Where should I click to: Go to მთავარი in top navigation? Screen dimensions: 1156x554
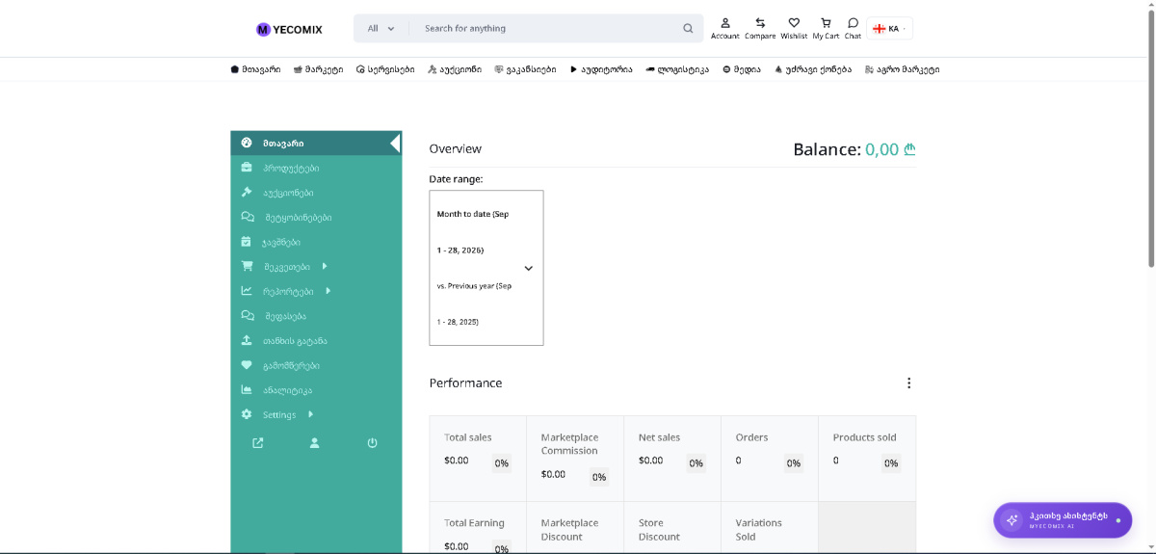256,69
